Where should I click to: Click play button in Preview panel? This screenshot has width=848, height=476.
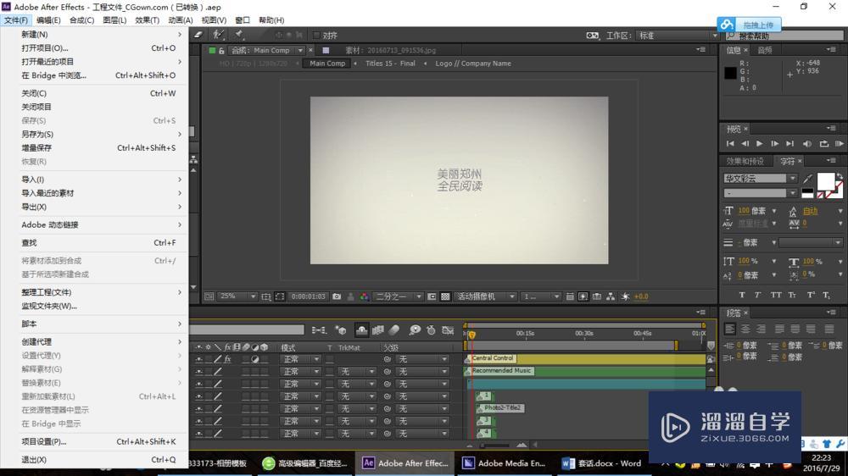759,144
